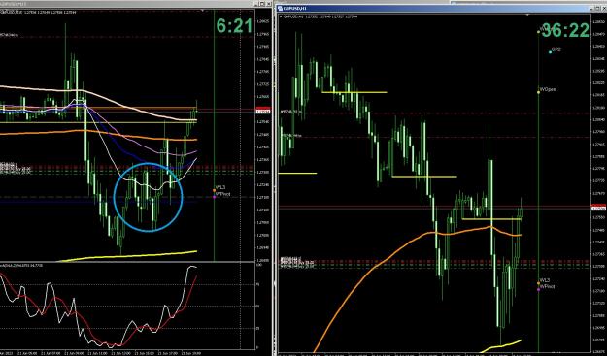
Task: Select the chart shift marker in H1 chart
Action: point(528,15)
